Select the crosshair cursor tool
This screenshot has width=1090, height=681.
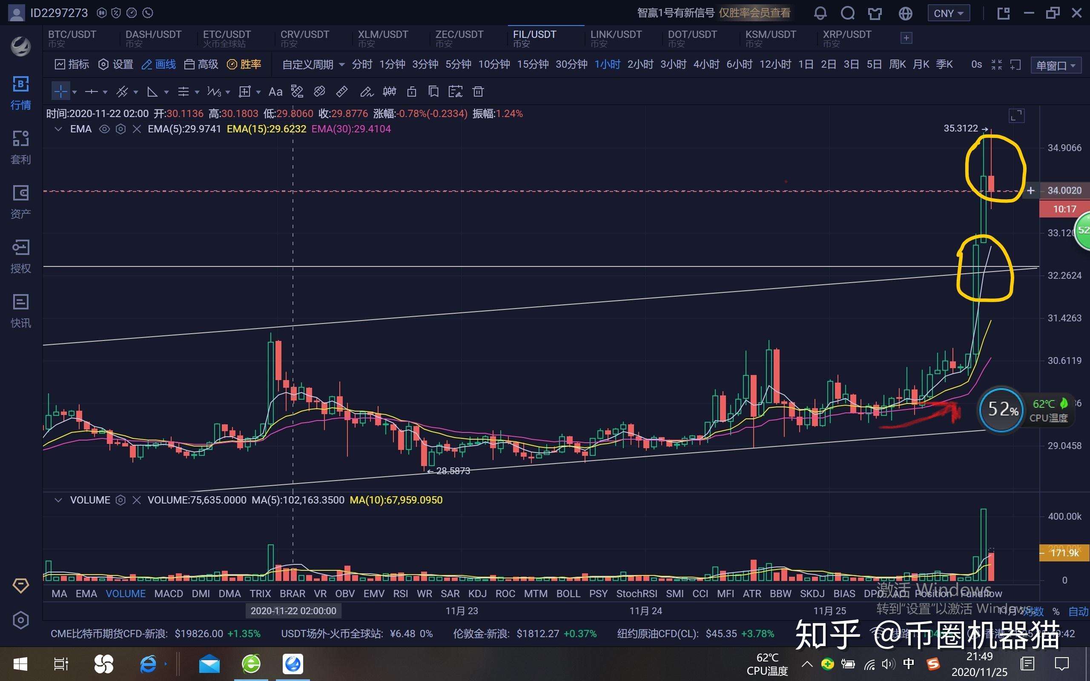(x=60, y=92)
